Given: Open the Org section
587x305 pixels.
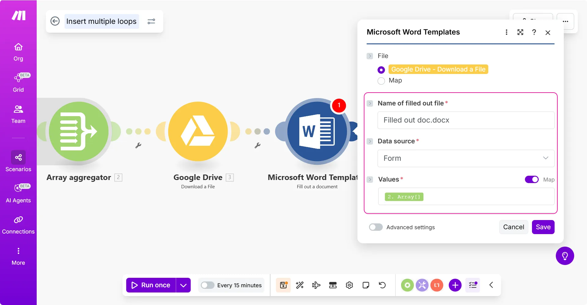Looking at the screenshot, I should [18, 52].
